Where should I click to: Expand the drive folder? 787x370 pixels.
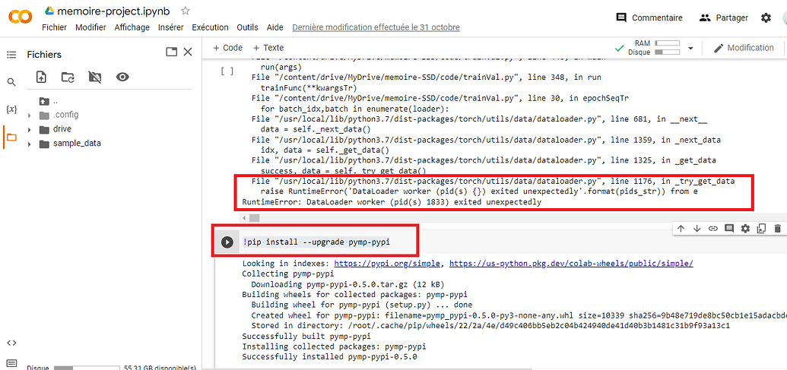(30, 130)
